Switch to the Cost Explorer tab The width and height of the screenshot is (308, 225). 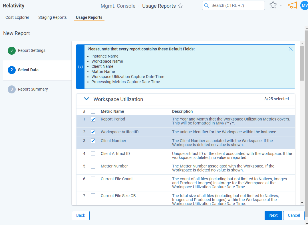click(x=17, y=17)
